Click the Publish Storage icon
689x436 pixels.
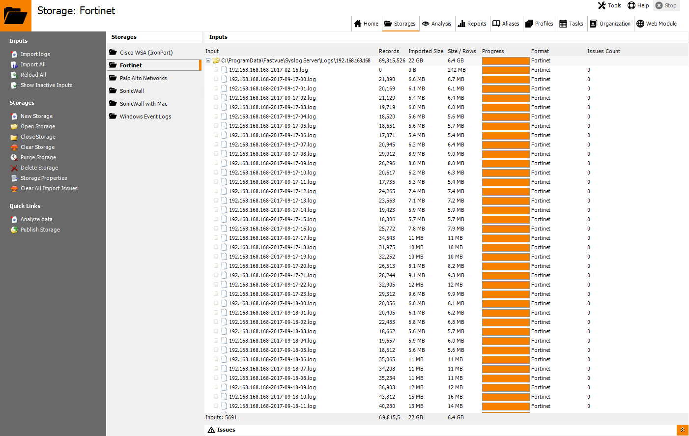tap(14, 230)
